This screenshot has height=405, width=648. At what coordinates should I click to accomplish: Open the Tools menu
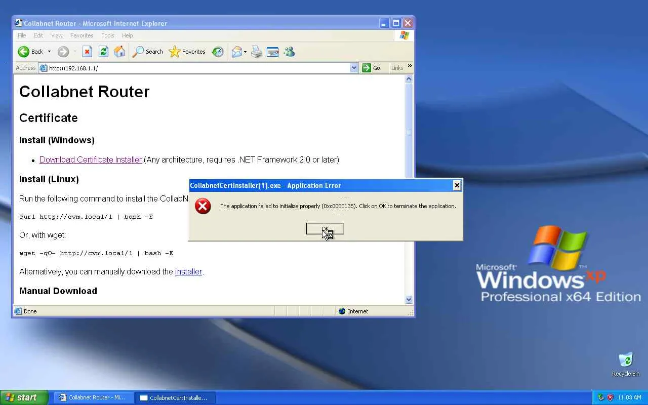(107, 35)
